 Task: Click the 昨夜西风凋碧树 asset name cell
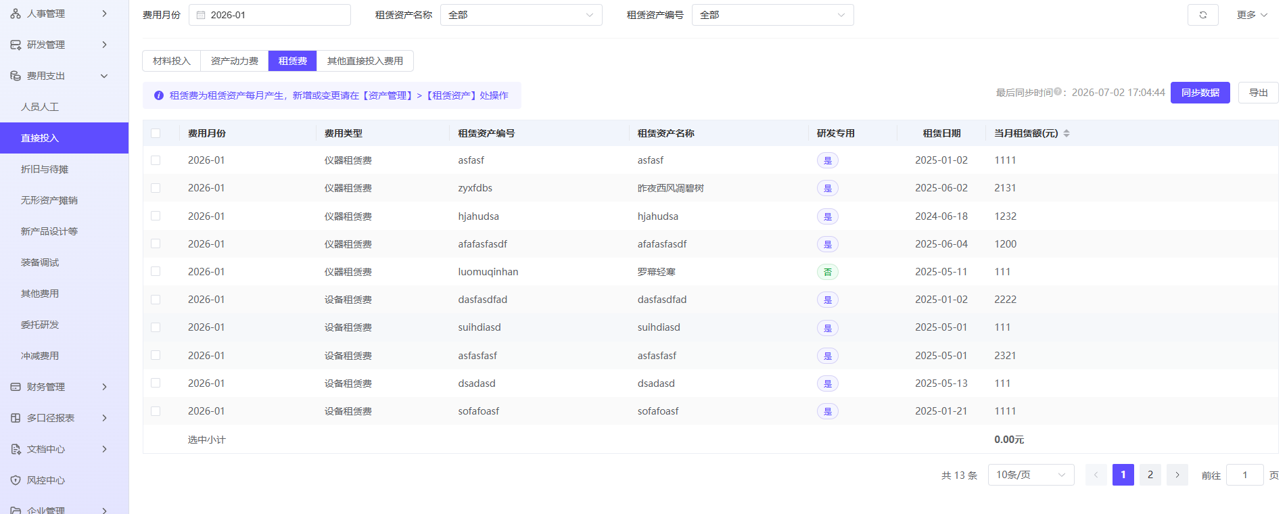tap(671, 188)
